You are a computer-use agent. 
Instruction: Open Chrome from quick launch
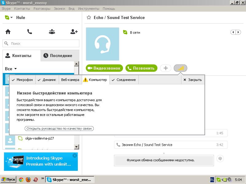click(x=21, y=180)
